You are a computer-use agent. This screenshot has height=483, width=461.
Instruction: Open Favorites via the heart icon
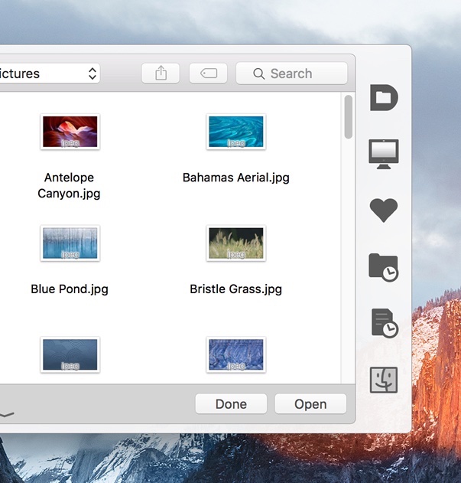[x=384, y=210]
